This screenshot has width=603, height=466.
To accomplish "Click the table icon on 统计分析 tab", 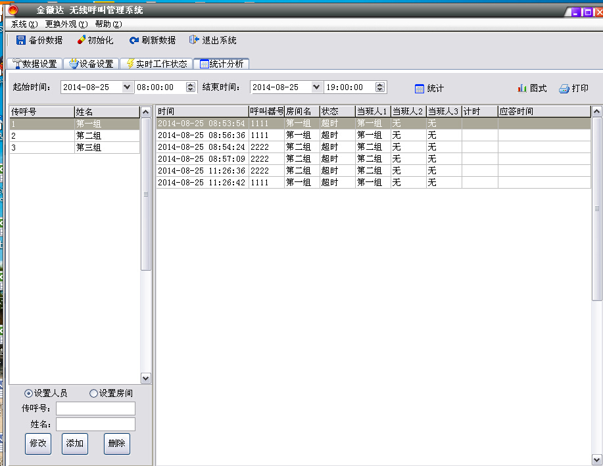I will click(x=205, y=64).
